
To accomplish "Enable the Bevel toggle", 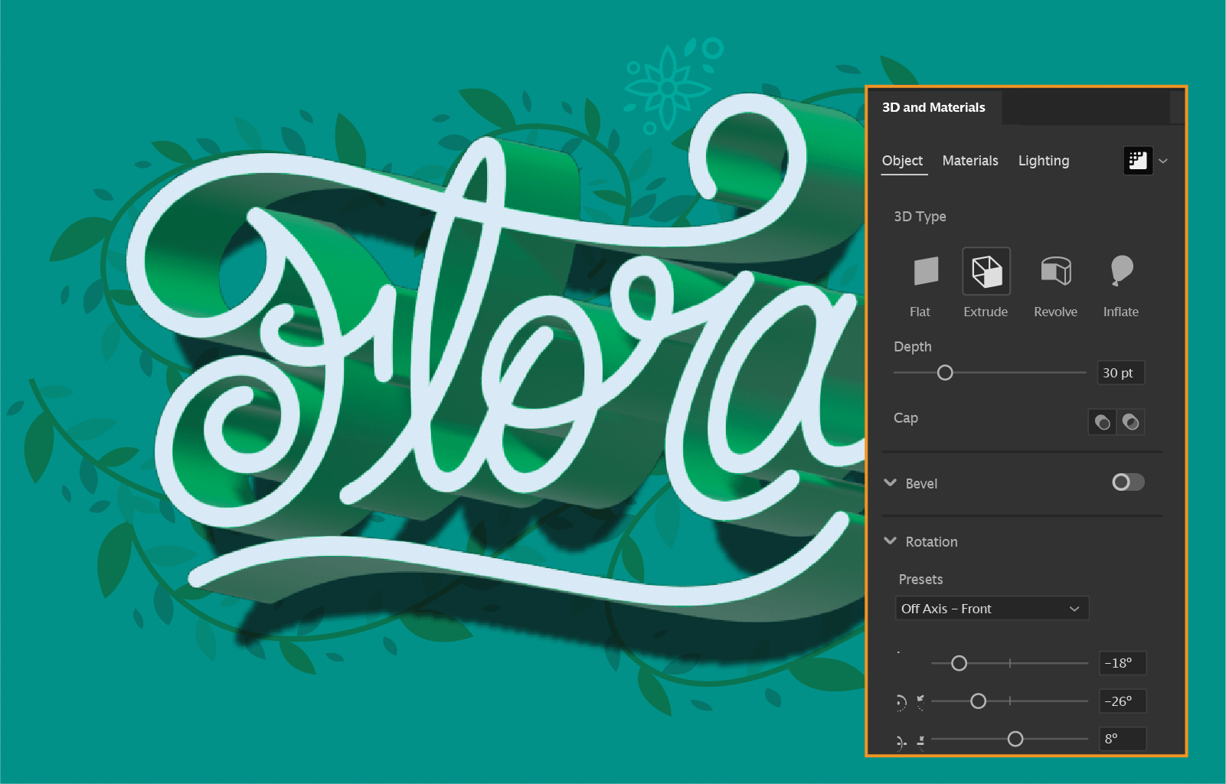I will (1126, 482).
